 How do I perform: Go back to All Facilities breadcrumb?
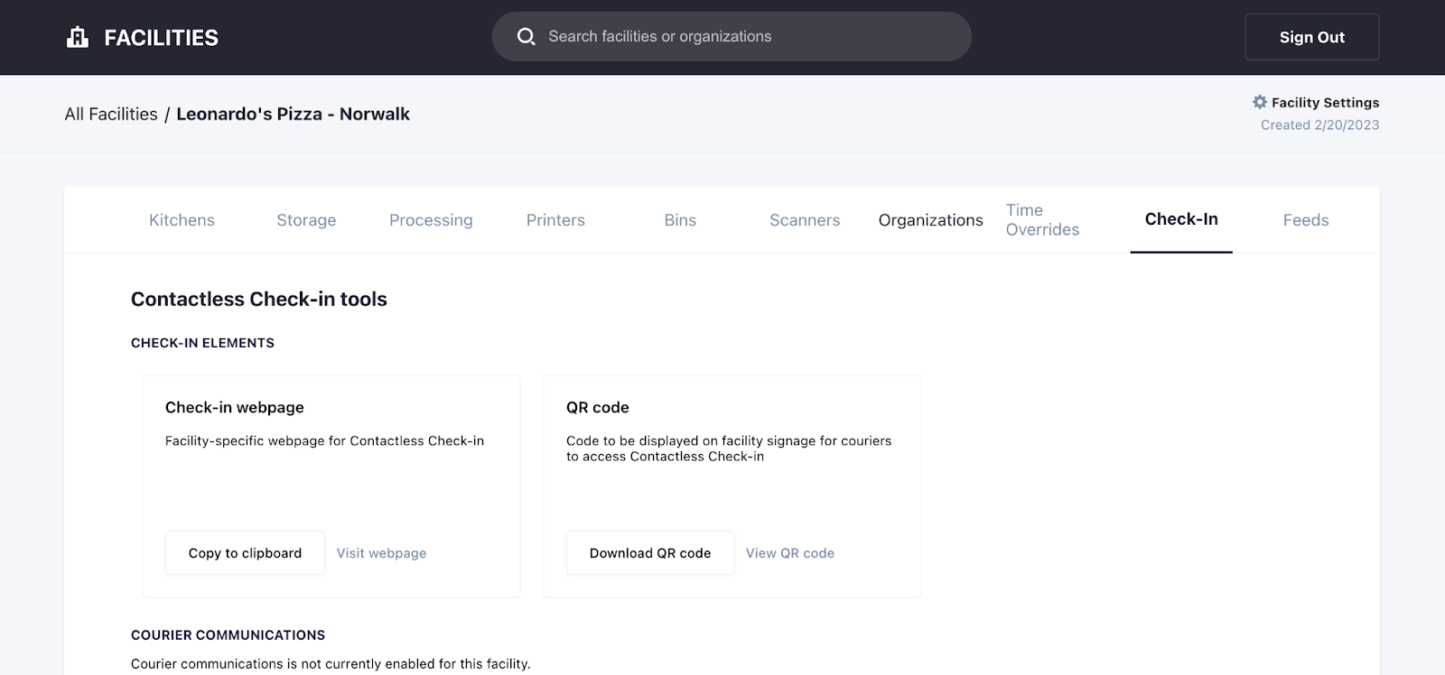pos(111,114)
